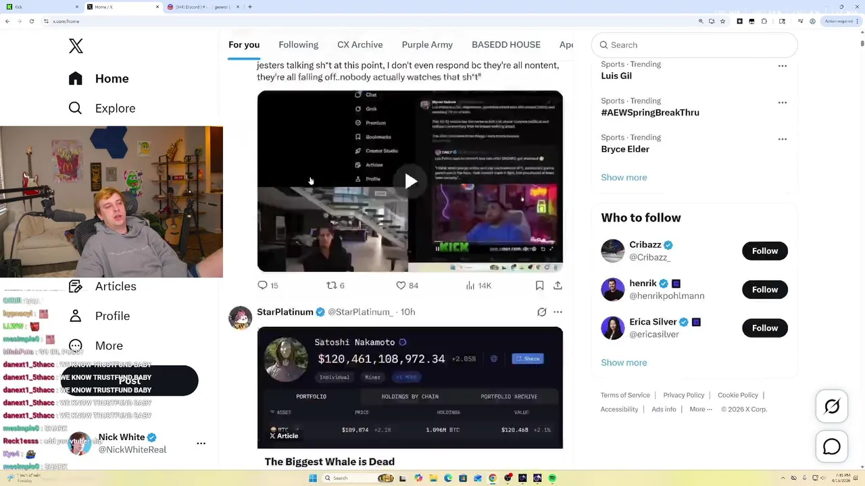Select the For you tab
This screenshot has width=865, height=486.
pyautogui.click(x=244, y=45)
